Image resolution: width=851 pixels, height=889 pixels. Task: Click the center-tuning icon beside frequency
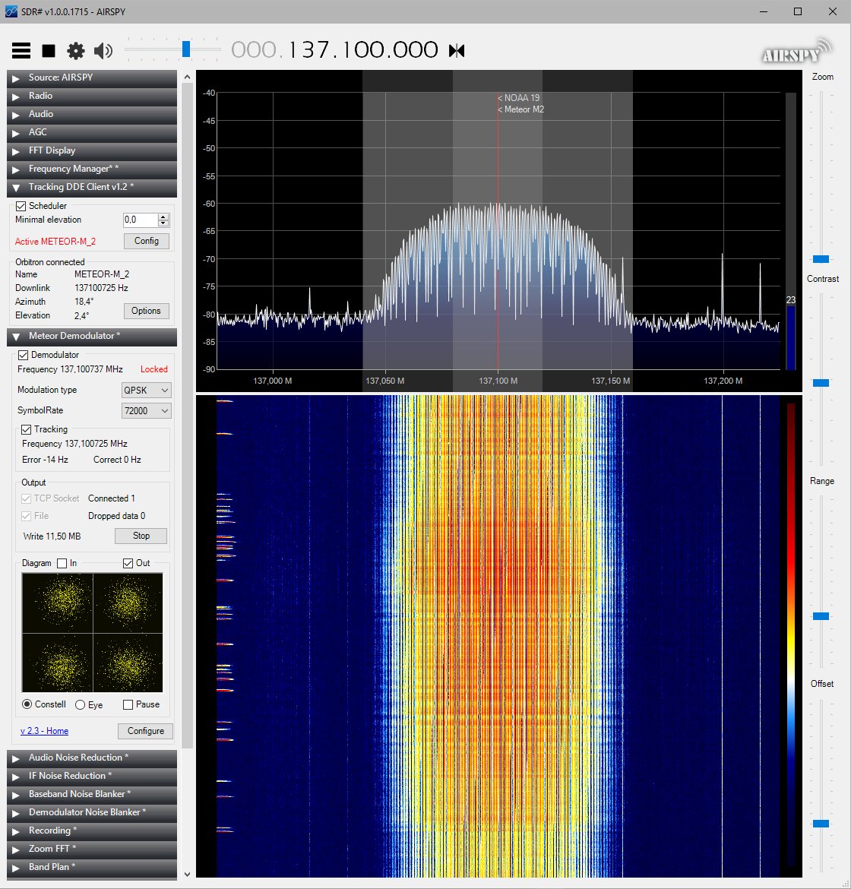(457, 50)
